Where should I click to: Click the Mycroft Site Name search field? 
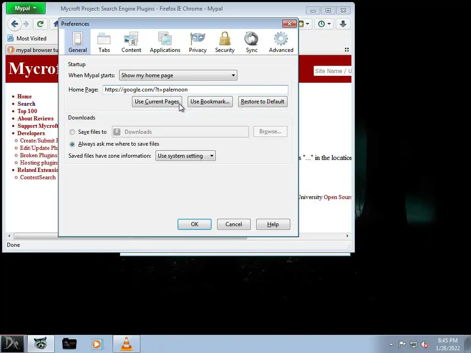(x=332, y=71)
